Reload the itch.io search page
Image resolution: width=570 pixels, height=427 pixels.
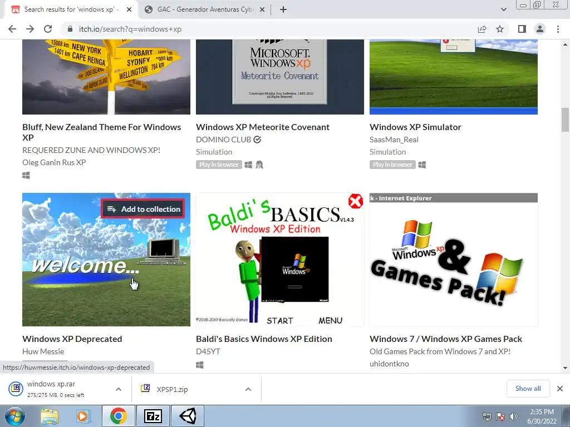(48, 29)
